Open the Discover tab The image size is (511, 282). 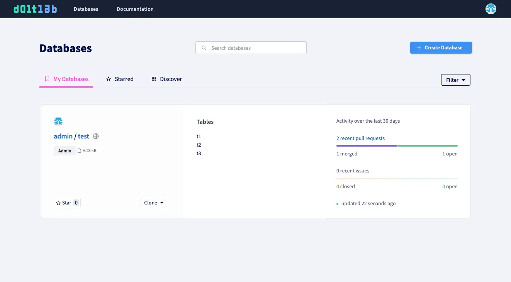(x=171, y=79)
